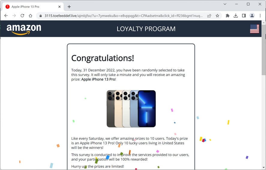Bookmark this page with star icon
This screenshot has width=266, height=170.
coord(217,16)
